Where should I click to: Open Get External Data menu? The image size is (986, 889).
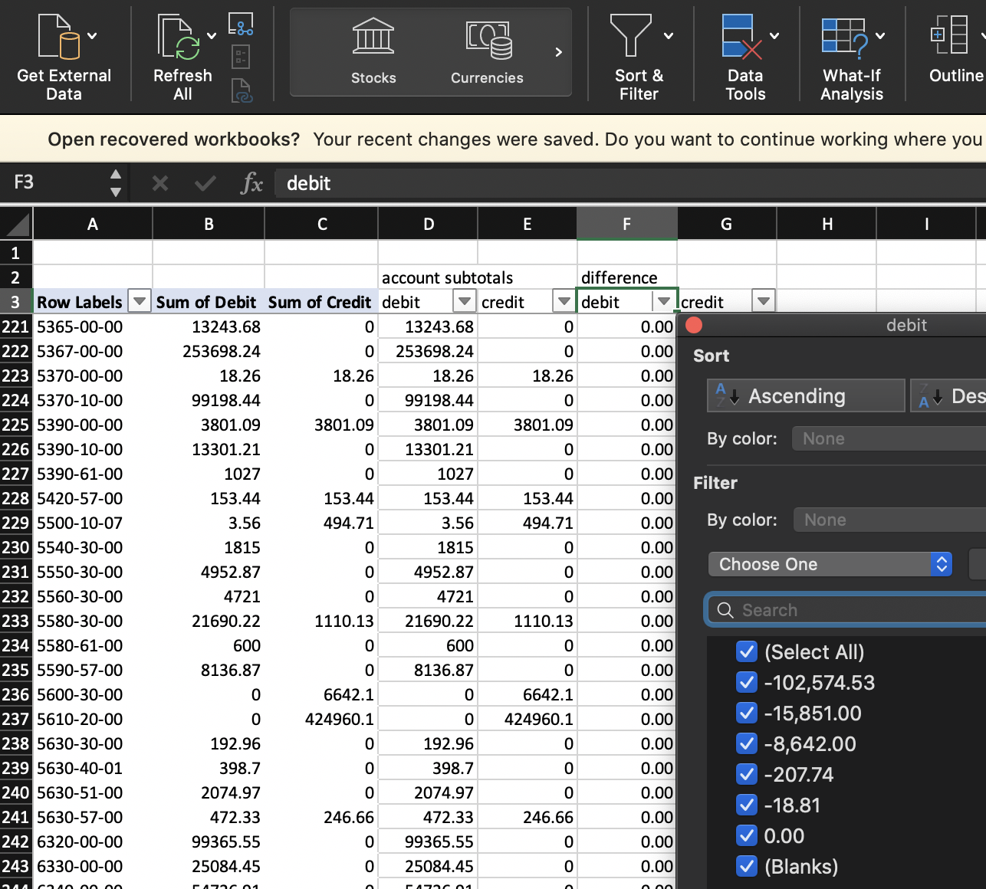pos(64,55)
